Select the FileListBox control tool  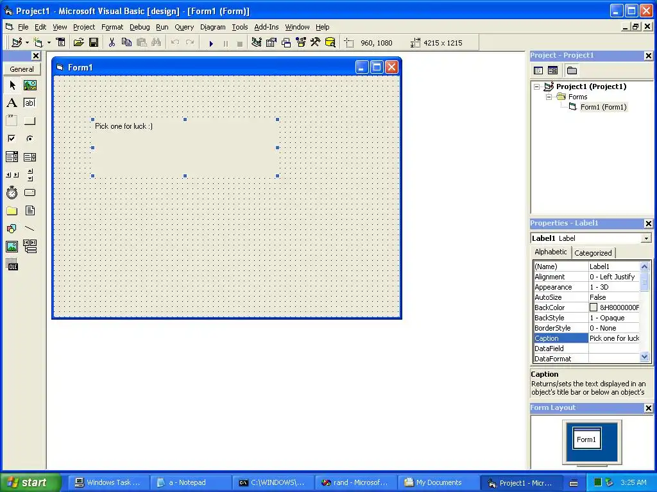(x=30, y=210)
